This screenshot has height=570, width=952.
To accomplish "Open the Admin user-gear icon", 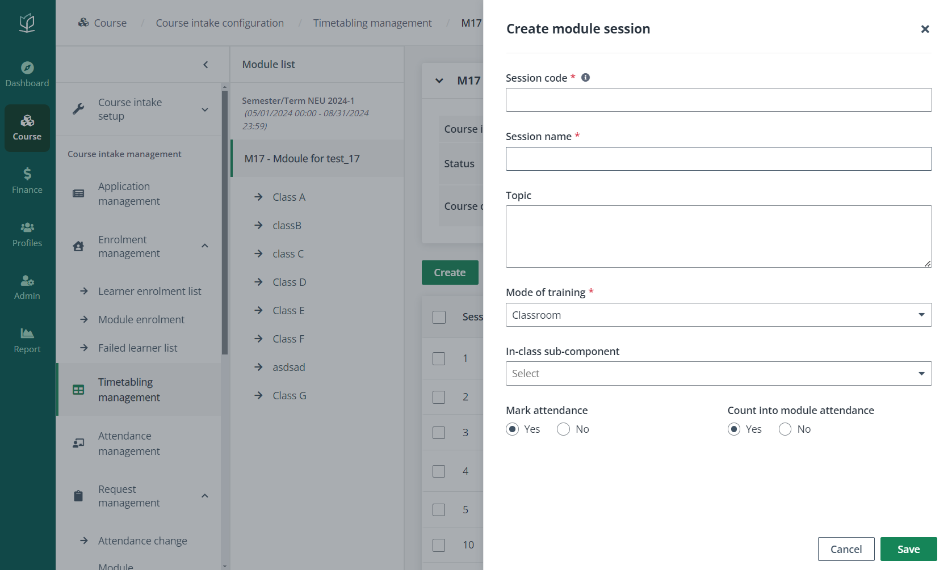I will 27,280.
